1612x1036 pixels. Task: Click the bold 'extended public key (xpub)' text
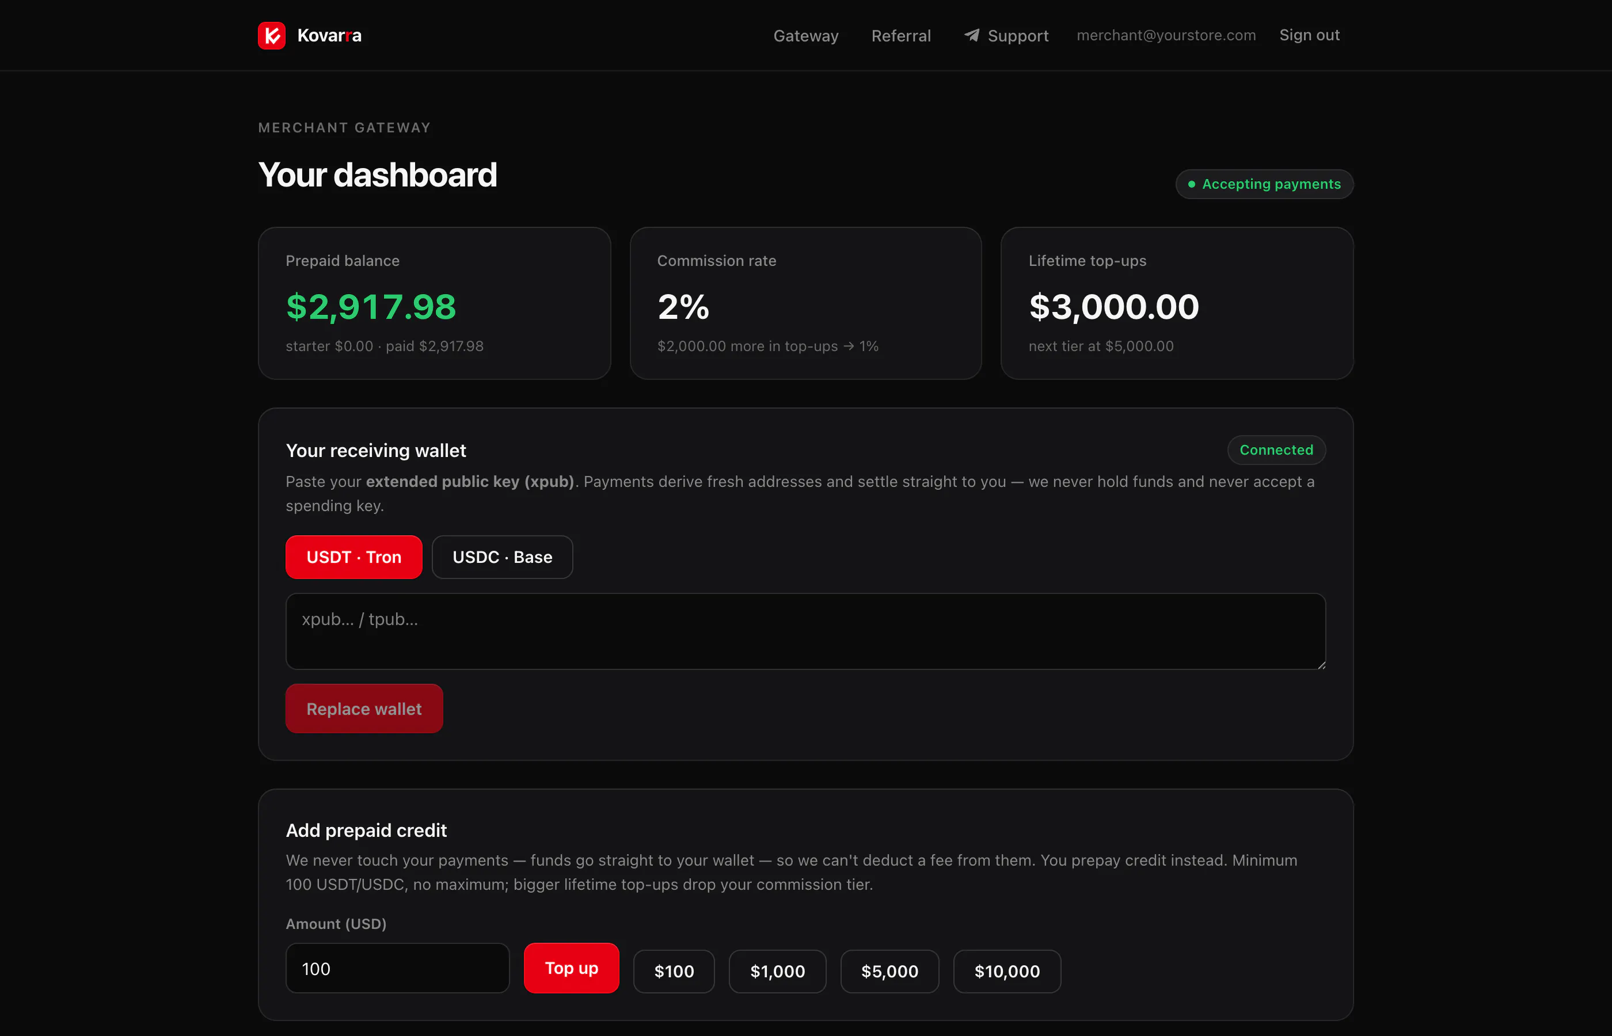coord(470,482)
